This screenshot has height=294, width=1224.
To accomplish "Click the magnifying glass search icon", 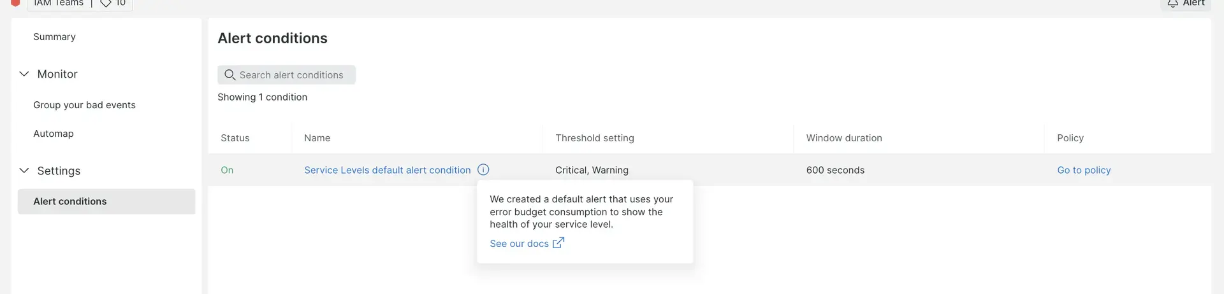I will pyautogui.click(x=230, y=75).
